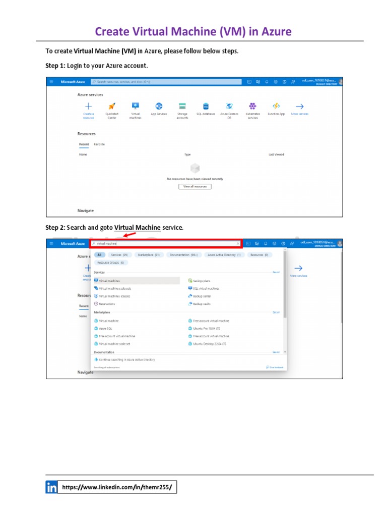Open Backup center result
The width and height of the screenshot is (387, 517).
[x=200, y=296]
